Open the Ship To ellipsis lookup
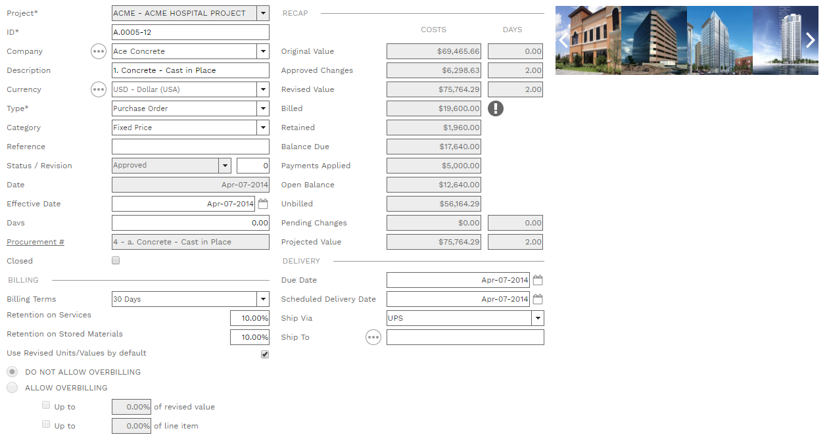Image resolution: width=829 pixels, height=443 pixels. (x=373, y=337)
